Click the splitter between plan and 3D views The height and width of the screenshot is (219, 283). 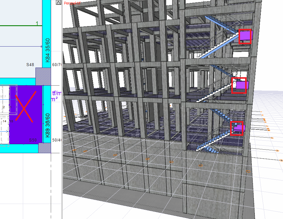[62, 120]
